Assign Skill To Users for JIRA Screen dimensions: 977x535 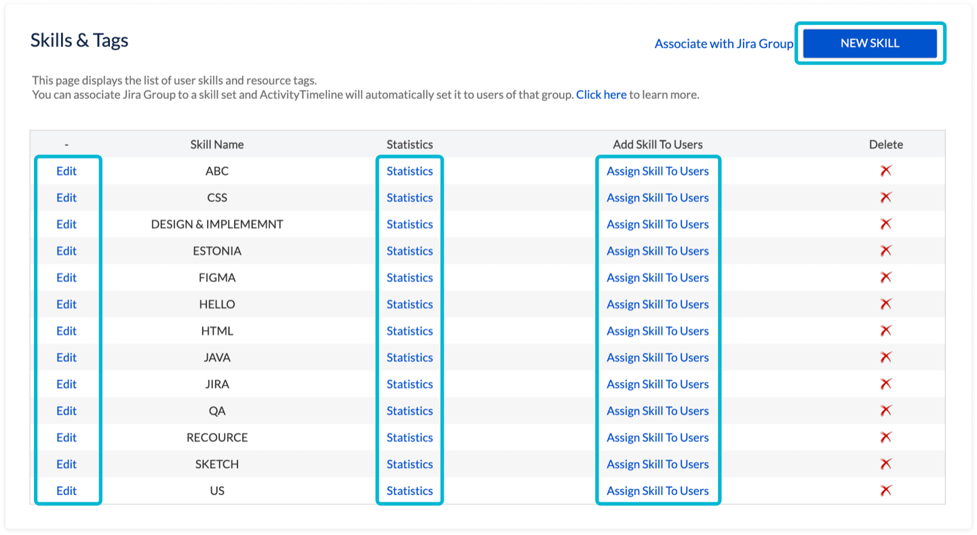pos(657,384)
